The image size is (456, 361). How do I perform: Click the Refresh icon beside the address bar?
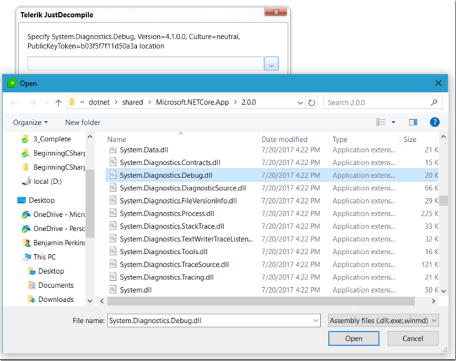click(x=311, y=103)
